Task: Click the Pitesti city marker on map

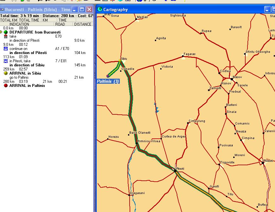Action: 175,171
